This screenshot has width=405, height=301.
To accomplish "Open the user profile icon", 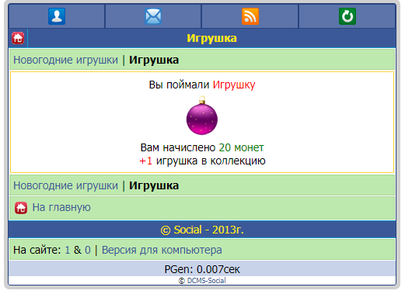I will pyautogui.click(x=57, y=16).
